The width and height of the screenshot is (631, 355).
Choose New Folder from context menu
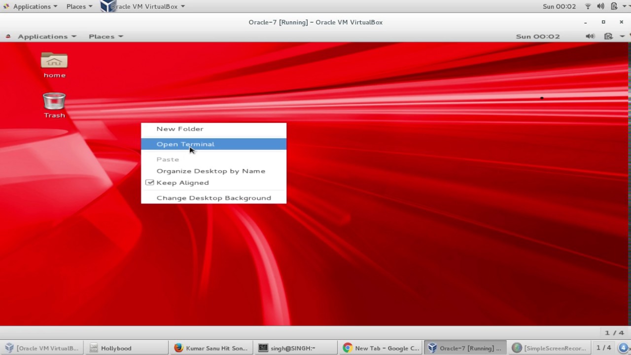[x=213, y=129]
